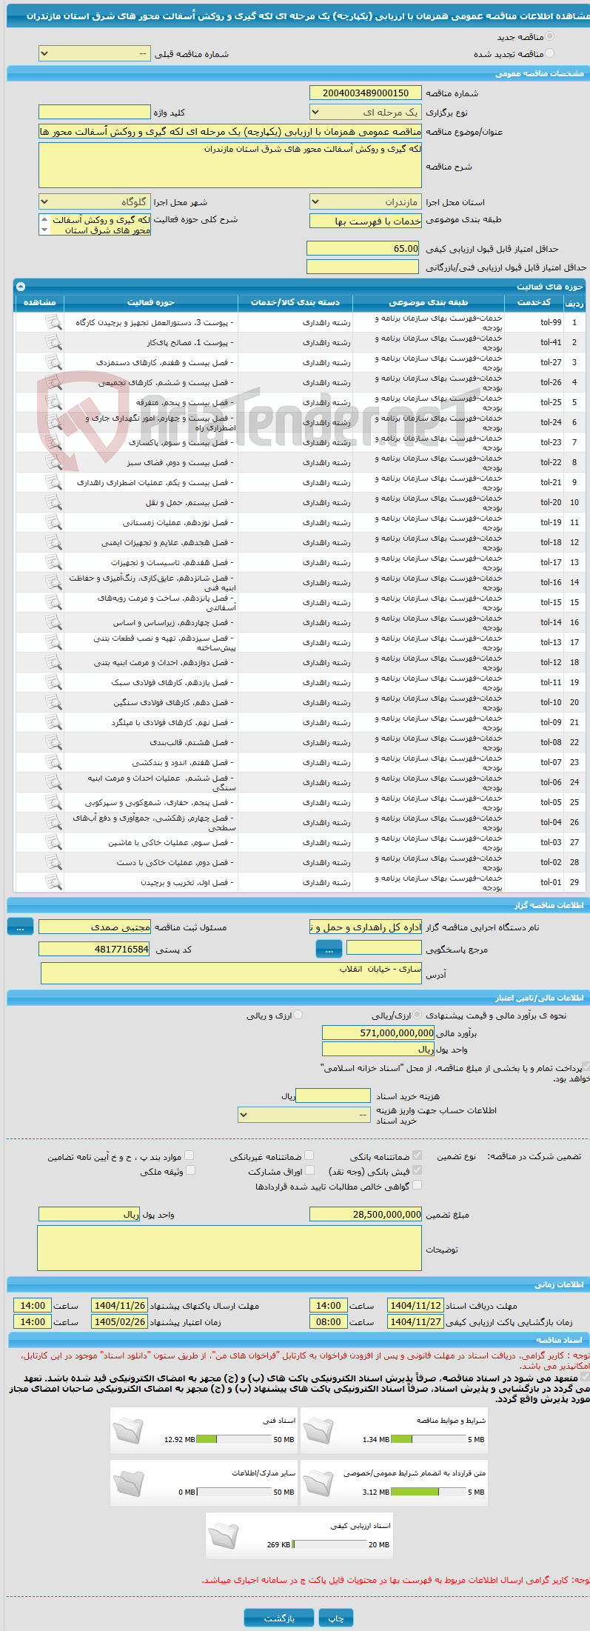The height and width of the screenshot is (1631, 590).
Task: Open the شماره مناقصه قبلی dropdown
Action: pos(94,54)
